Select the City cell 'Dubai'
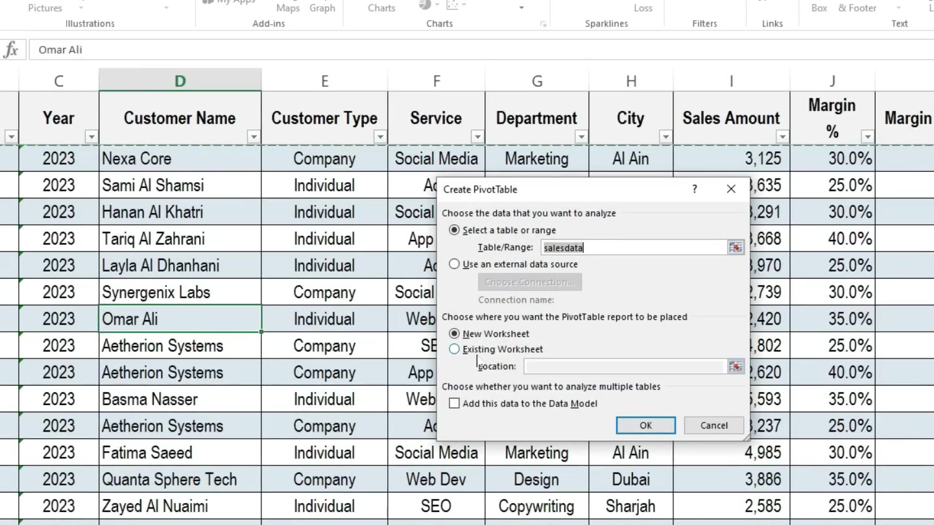934x525 pixels. click(x=631, y=480)
